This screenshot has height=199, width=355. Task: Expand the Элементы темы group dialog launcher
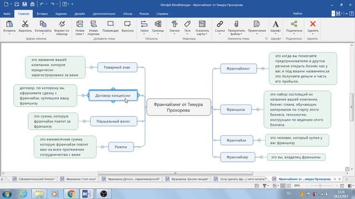(x=266, y=39)
